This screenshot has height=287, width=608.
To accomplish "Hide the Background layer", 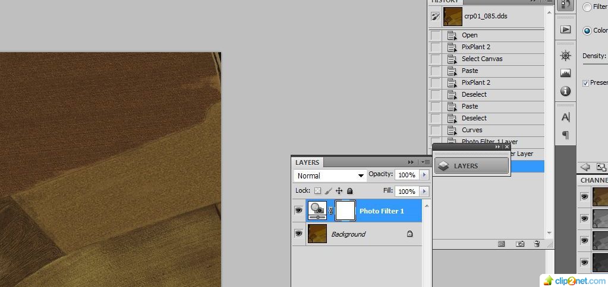I will (298, 234).
